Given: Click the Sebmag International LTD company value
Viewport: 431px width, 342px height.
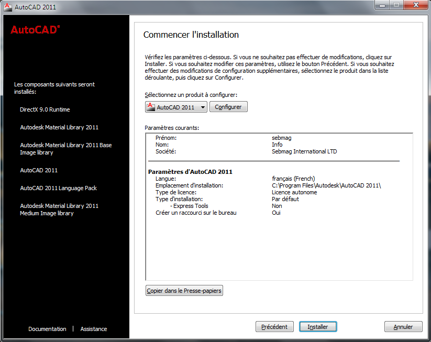Looking at the screenshot, I should click(x=304, y=151).
